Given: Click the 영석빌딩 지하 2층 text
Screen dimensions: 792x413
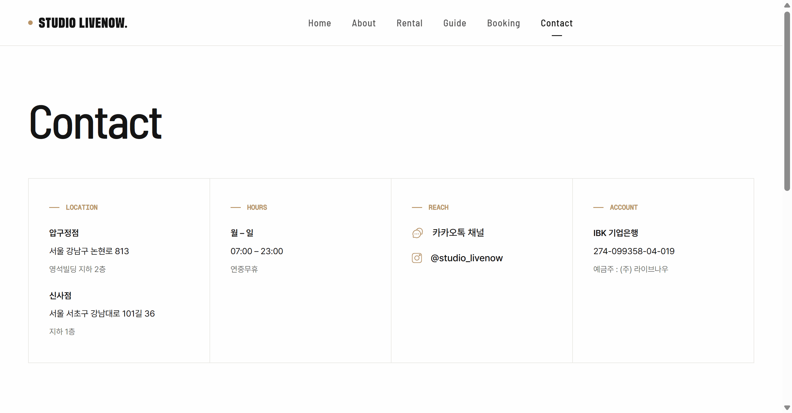Looking at the screenshot, I should [x=77, y=269].
